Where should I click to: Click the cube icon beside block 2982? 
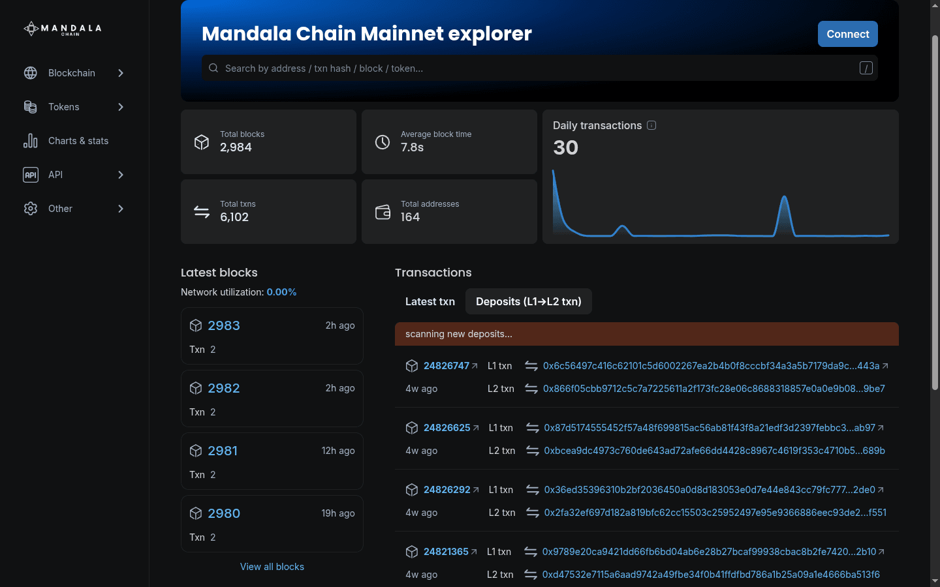click(x=196, y=388)
